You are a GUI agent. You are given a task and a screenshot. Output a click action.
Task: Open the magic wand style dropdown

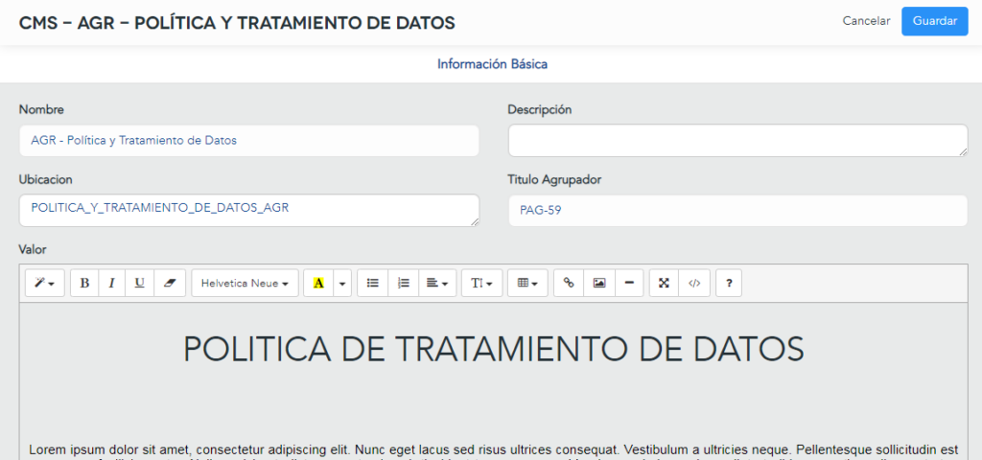pyautogui.click(x=44, y=283)
